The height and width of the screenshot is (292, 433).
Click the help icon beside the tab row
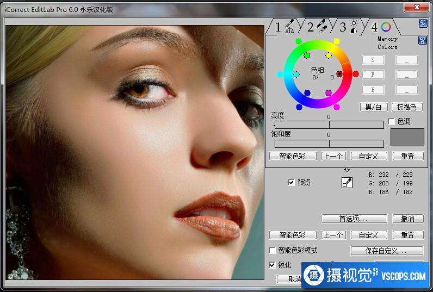point(423,23)
